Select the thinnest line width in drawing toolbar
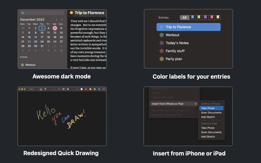This screenshot has height=163, width=261. [x=55, y=89]
